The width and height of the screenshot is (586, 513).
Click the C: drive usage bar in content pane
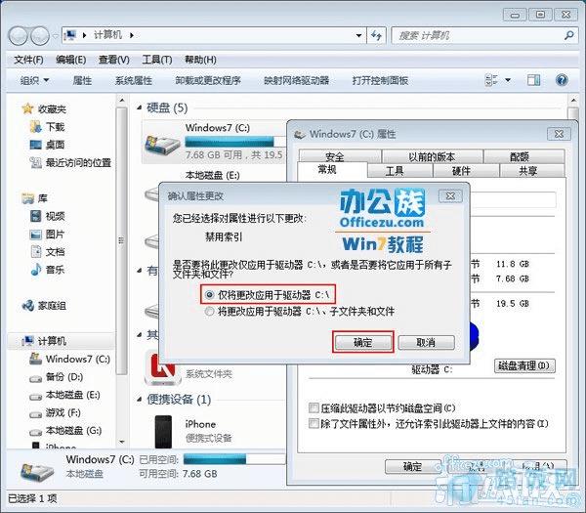(x=234, y=142)
